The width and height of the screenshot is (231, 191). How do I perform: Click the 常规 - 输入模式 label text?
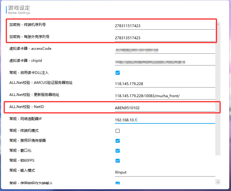pos(22,170)
